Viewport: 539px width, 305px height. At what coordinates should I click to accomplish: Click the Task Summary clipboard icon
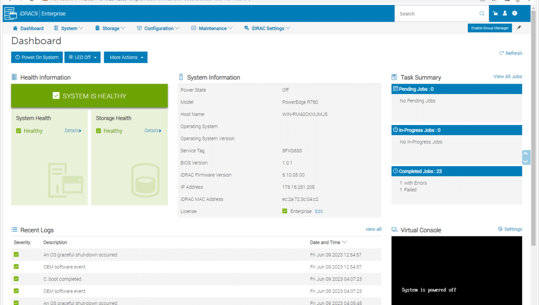pyautogui.click(x=394, y=77)
